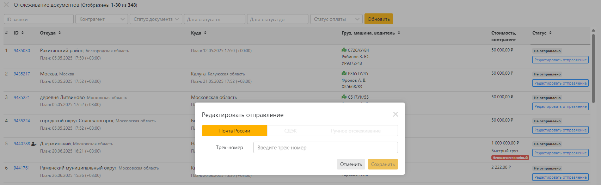Open the Контрагент dropdown
Image resolution: width=601 pixels, height=185 pixels.
pos(102,19)
